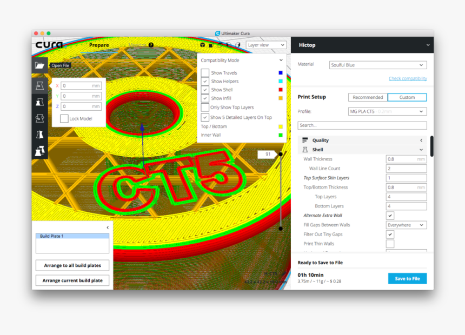Viewport: 465px width, 335px height.
Task: Click the Wall Line Count field
Action: click(x=406, y=169)
